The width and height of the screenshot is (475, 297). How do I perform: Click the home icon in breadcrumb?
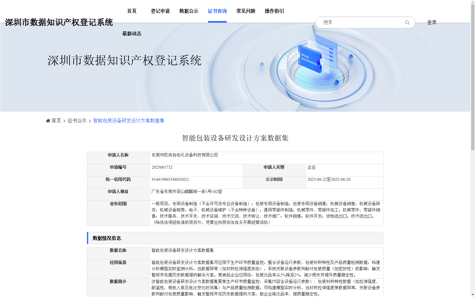click(48, 121)
